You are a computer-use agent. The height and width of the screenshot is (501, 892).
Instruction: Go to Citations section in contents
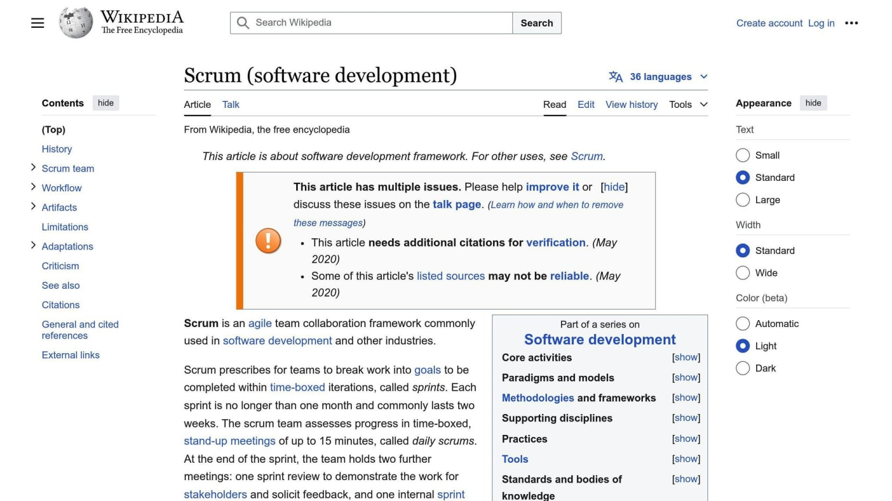coord(61,305)
